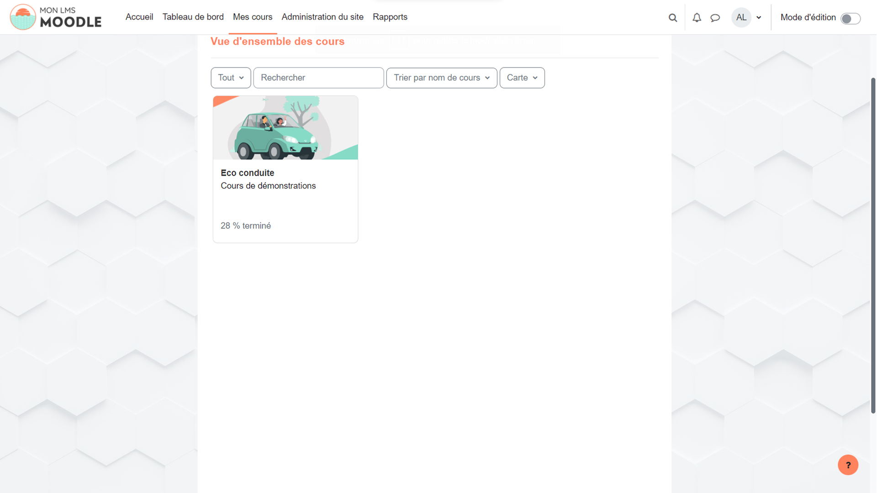This screenshot has height=493, width=877.
Task: Open the notifications bell
Action: point(697,18)
